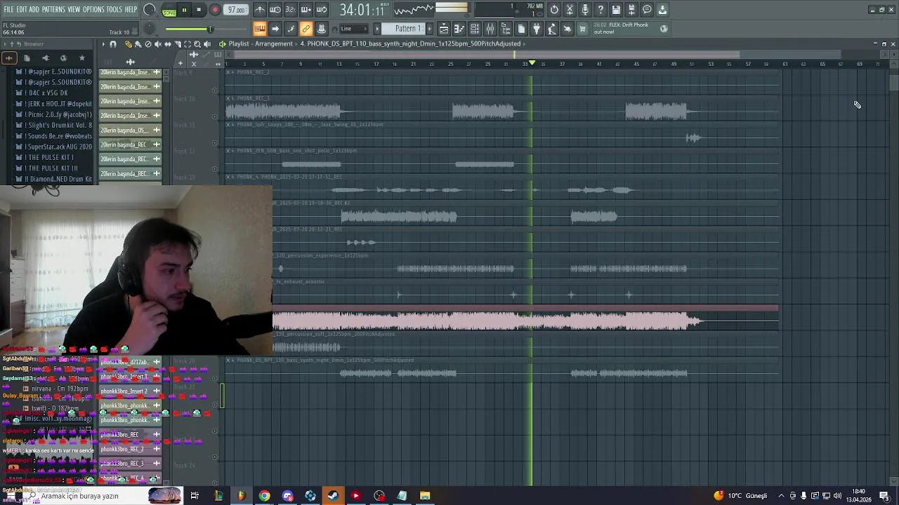Open the Line snap dropdown
Screen dimensions: 899x505
353,29
